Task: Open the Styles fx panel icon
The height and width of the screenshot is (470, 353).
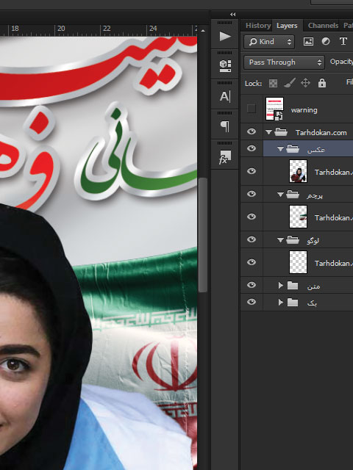Action: coord(225,157)
